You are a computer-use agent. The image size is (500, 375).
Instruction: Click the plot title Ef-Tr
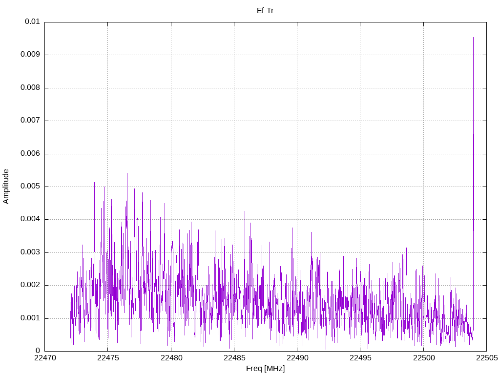click(x=265, y=10)
